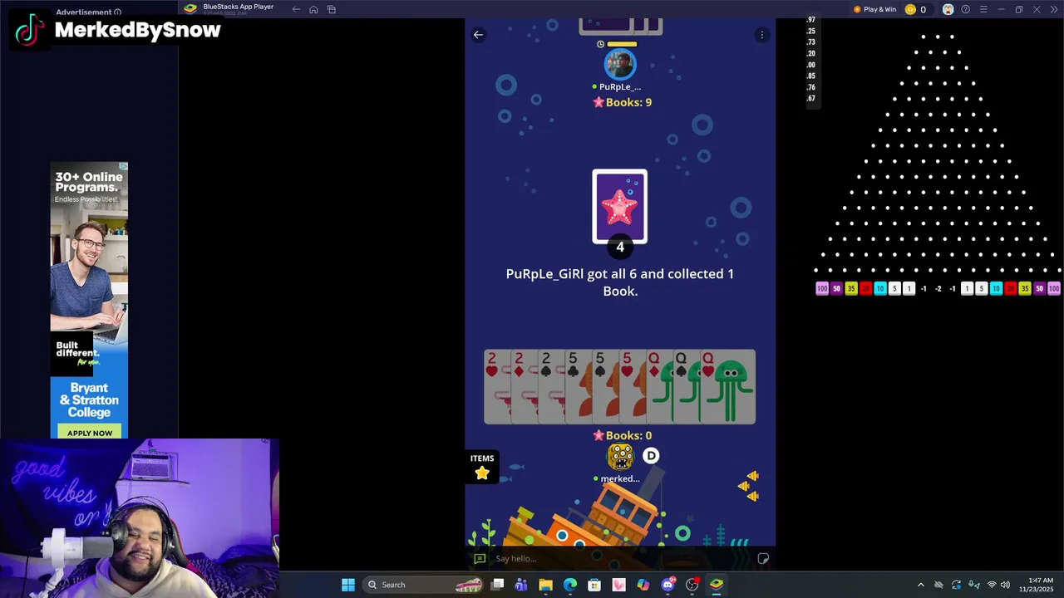Click APPLY NOW on the college ad
This screenshot has height=598, width=1064.
[90, 433]
